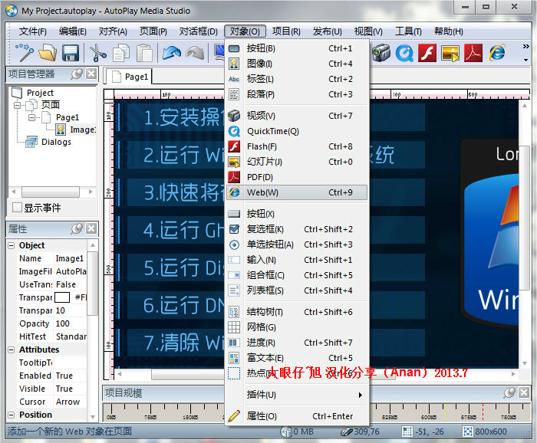This screenshot has width=537, height=443.
Task: Click the Cut scissors toolbar icon
Action: pyautogui.click(x=97, y=53)
